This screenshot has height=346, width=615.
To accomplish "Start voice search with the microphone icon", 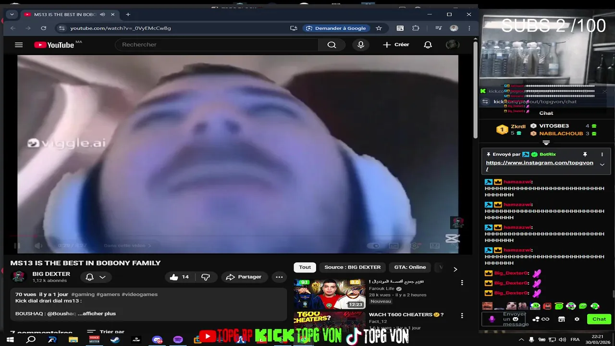I will [x=361, y=45].
